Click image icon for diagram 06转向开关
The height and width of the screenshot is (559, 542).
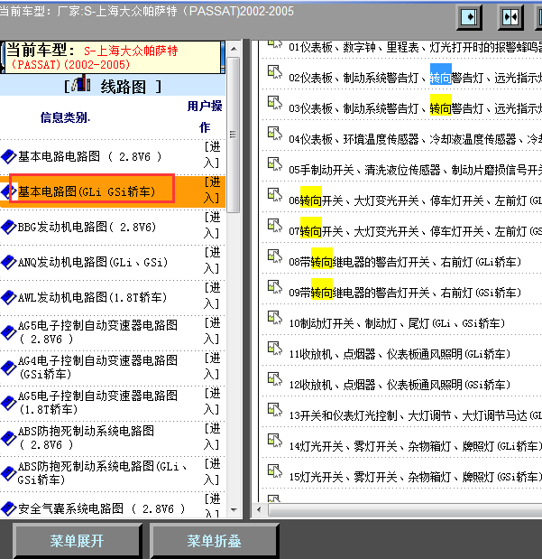(x=275, y=195)
